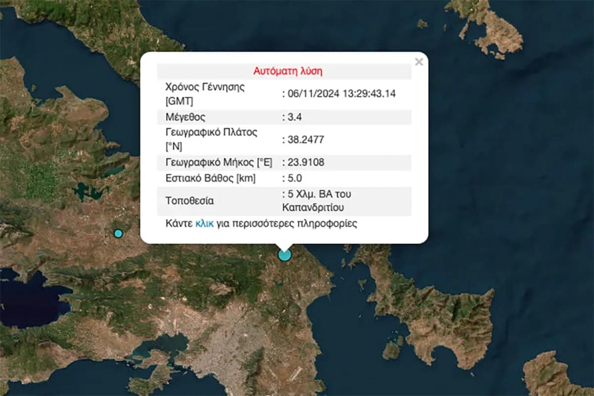The image size is (594, 396).
Task: Click the 'Εστιακό Βάθος [km]' label
Action: (x=210, y=178)
